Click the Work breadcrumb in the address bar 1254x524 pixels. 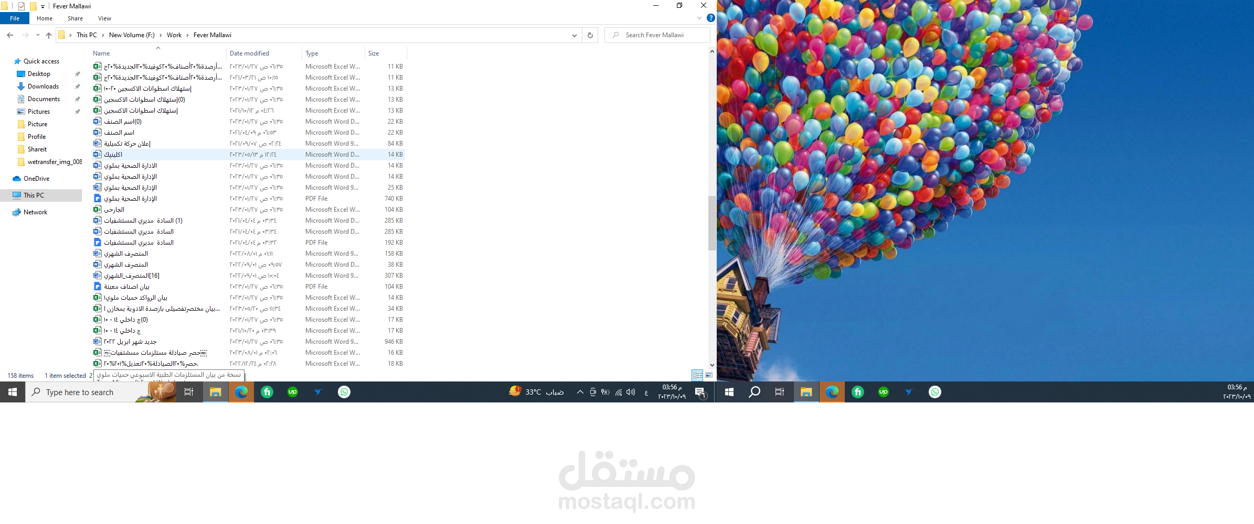[x=174, y=35]
